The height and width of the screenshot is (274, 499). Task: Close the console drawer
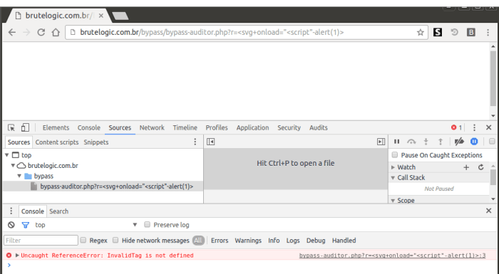coord(489,211)
